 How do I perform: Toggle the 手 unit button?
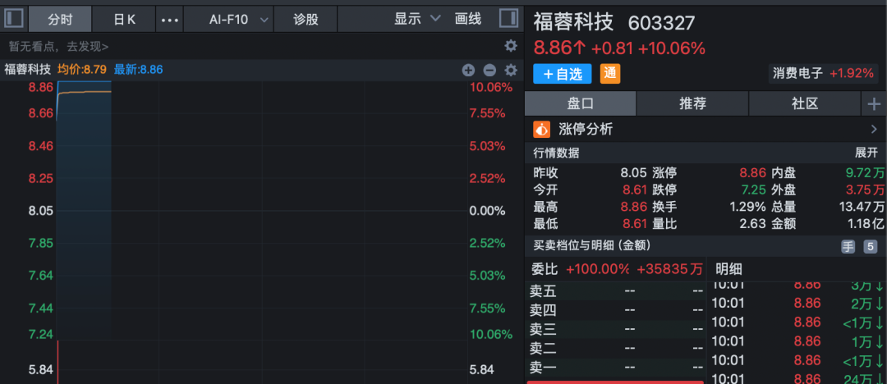[848, 247]
